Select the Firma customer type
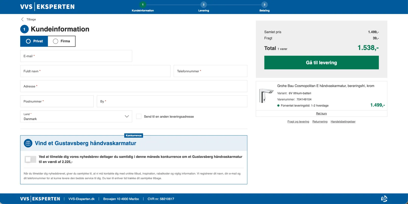 (61, 41)
